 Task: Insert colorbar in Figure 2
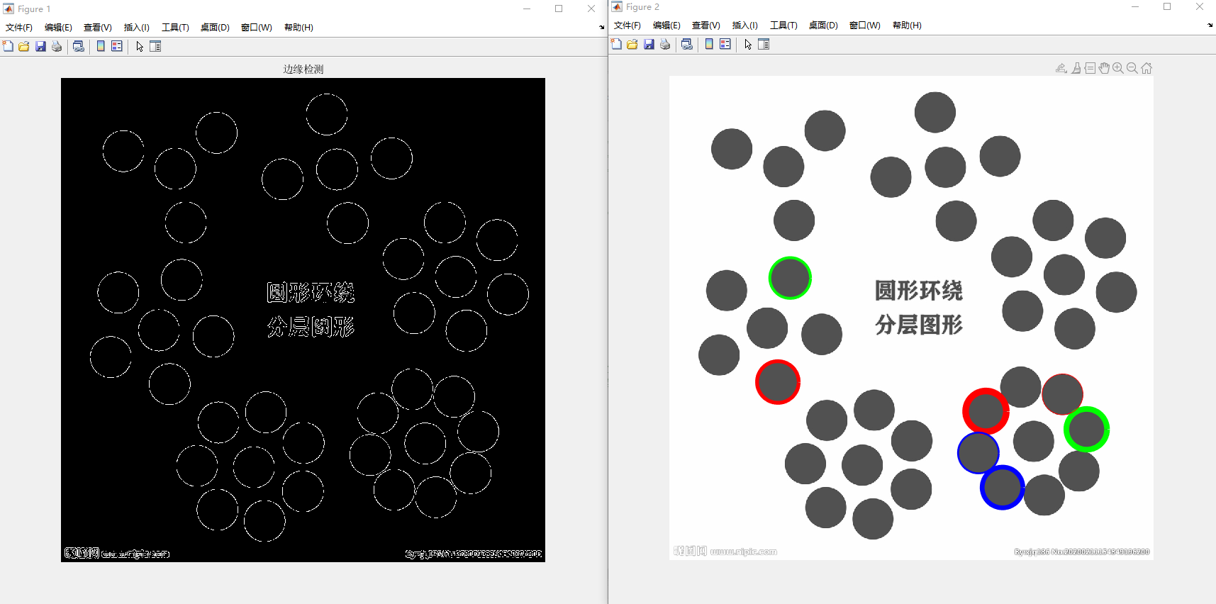pyautogui.click(x=709, y=44)
